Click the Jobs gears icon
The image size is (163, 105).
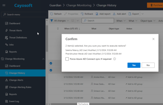coord(7,45)
